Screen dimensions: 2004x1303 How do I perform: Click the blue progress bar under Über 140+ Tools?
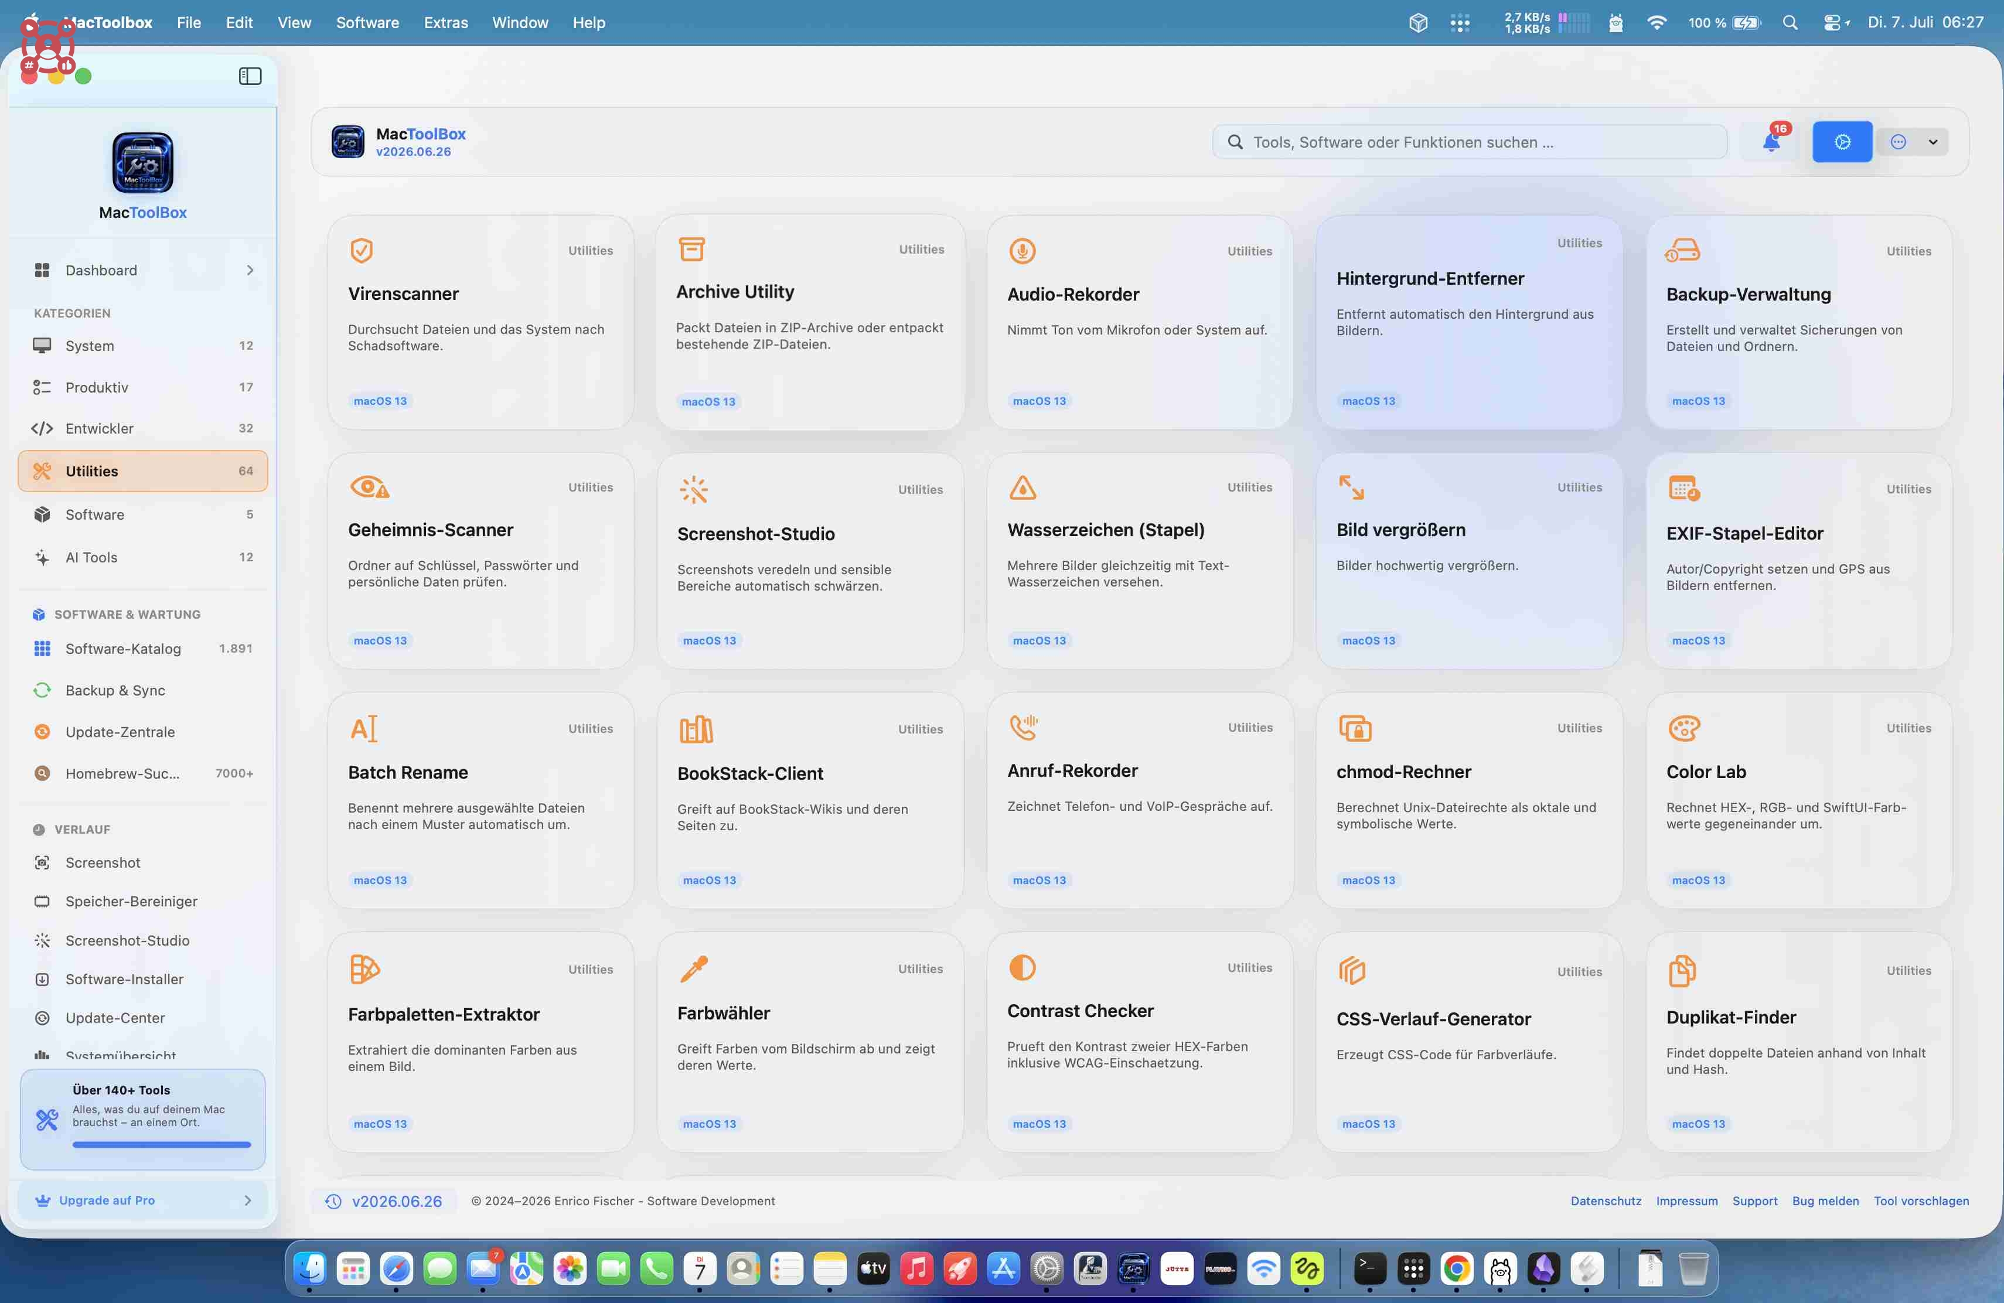click(x=162, y=1145)
